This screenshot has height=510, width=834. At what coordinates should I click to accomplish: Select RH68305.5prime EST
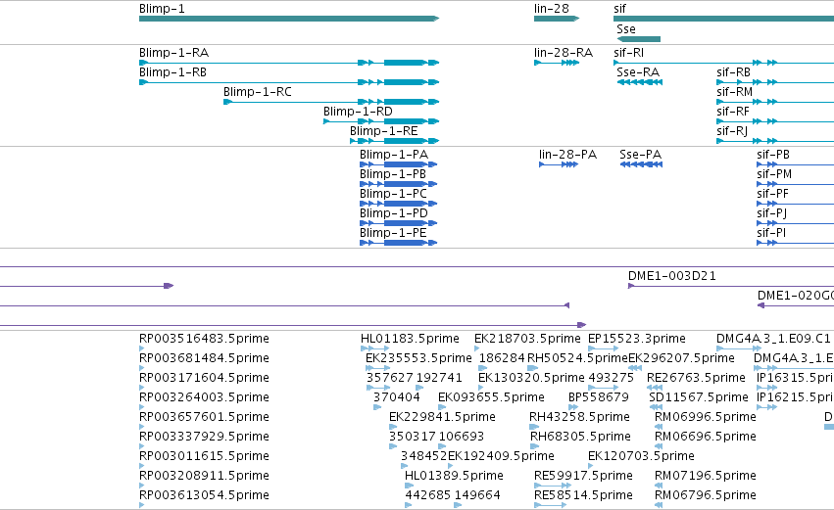[x=534, y=446]
